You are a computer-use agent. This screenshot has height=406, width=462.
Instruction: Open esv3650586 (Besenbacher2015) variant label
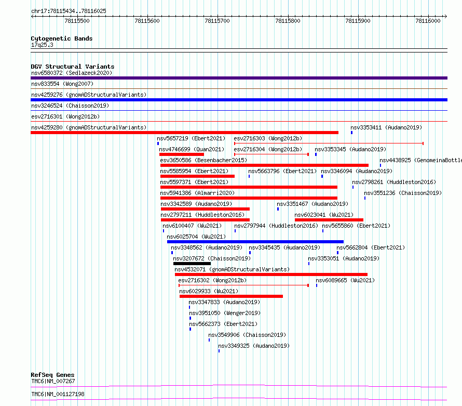(x=203, y=160)
